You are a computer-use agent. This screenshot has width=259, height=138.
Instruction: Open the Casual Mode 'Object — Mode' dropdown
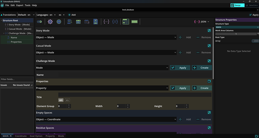point(106,52)
